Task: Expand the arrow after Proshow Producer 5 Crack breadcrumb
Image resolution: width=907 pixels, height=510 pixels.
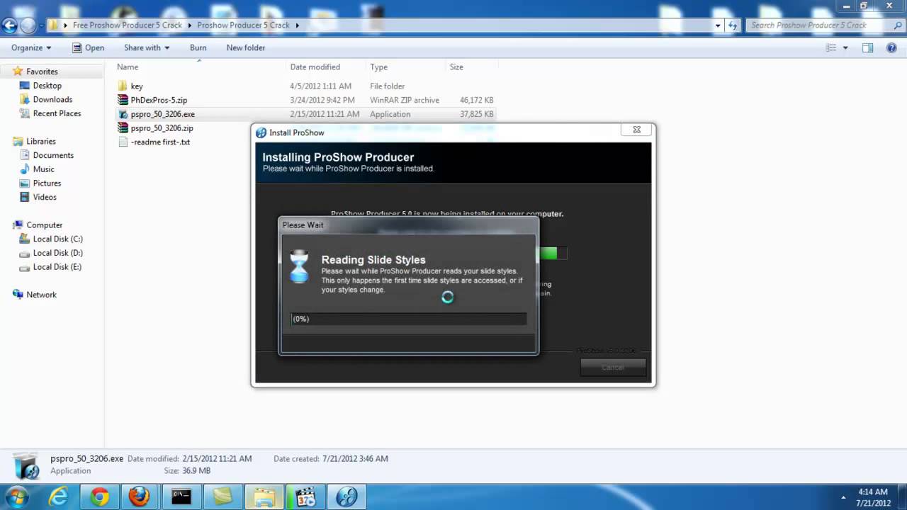Action: click(297, 25)
